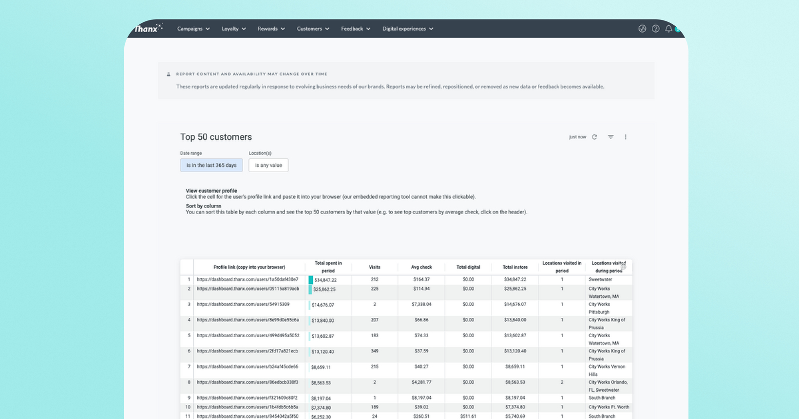This screenshot has width=799, height=419.
Task: Open the Feedback menu
Action: [x=356, y=29]
